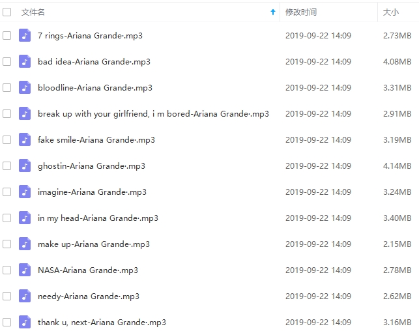
Task: Open make up-Ariana Grande.mp3
Action: pos(94,244)
